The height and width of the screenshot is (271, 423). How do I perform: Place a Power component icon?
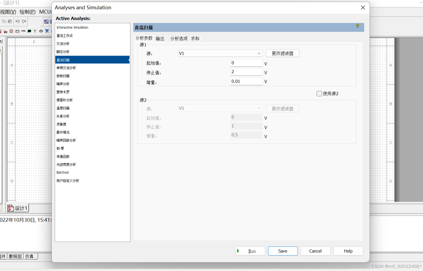(17, 31)
